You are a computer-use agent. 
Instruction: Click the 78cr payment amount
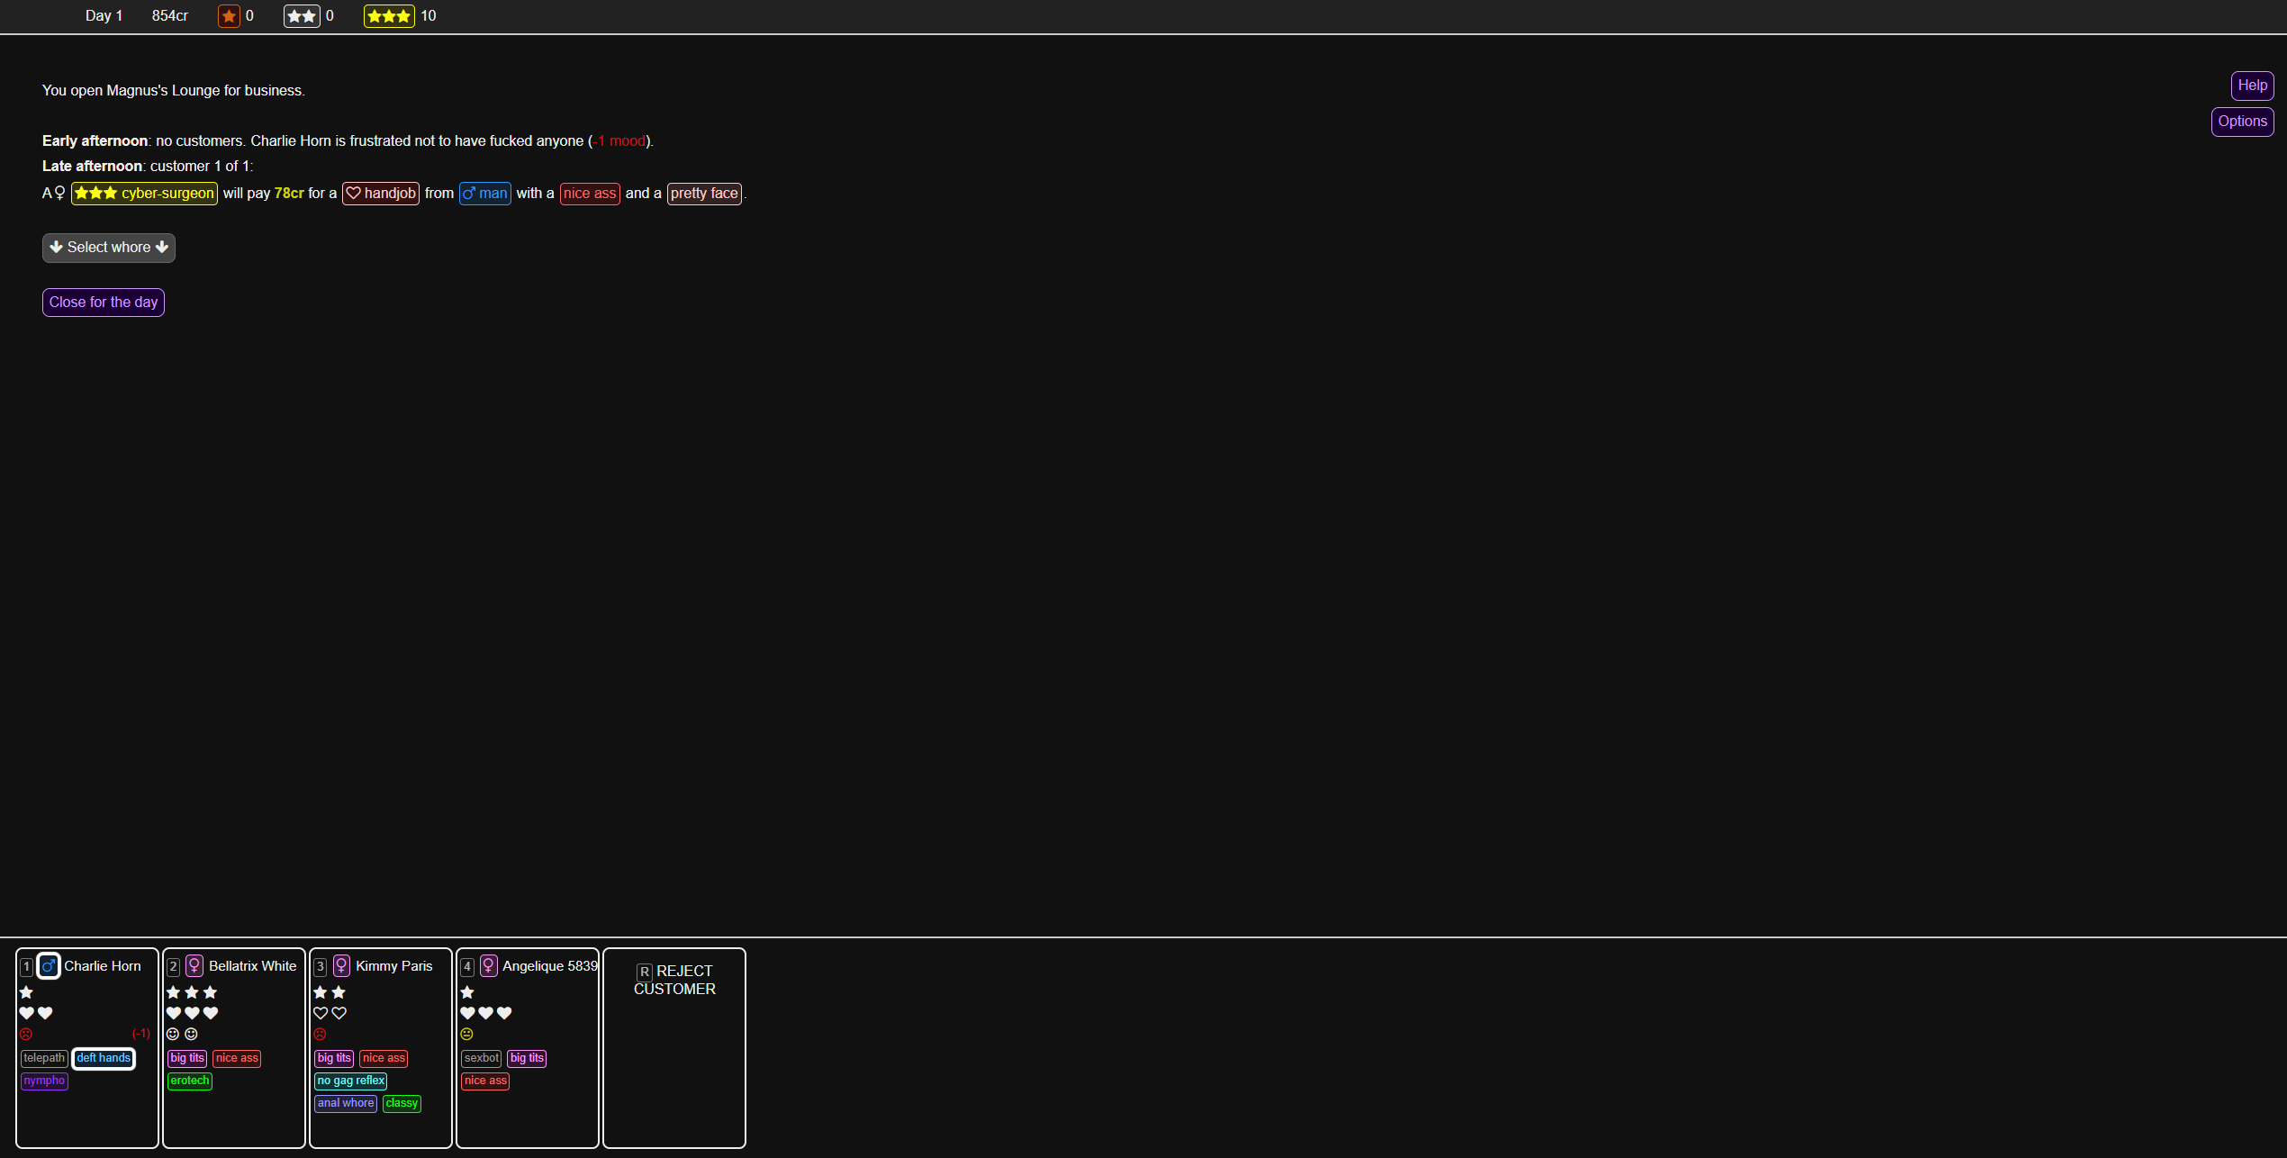tap(289, 194)
